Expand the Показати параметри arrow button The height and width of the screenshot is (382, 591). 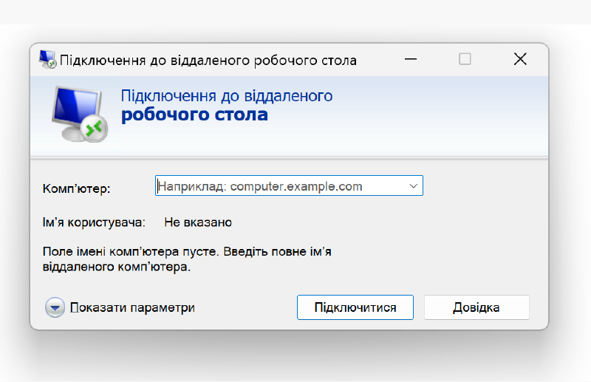point(55,307)
